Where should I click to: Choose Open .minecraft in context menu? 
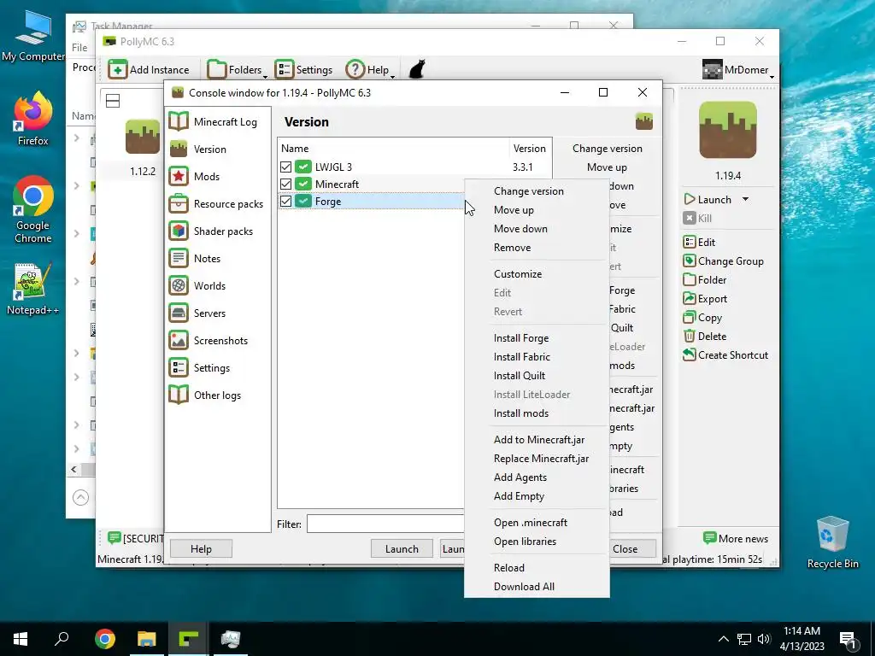point(530,523)
